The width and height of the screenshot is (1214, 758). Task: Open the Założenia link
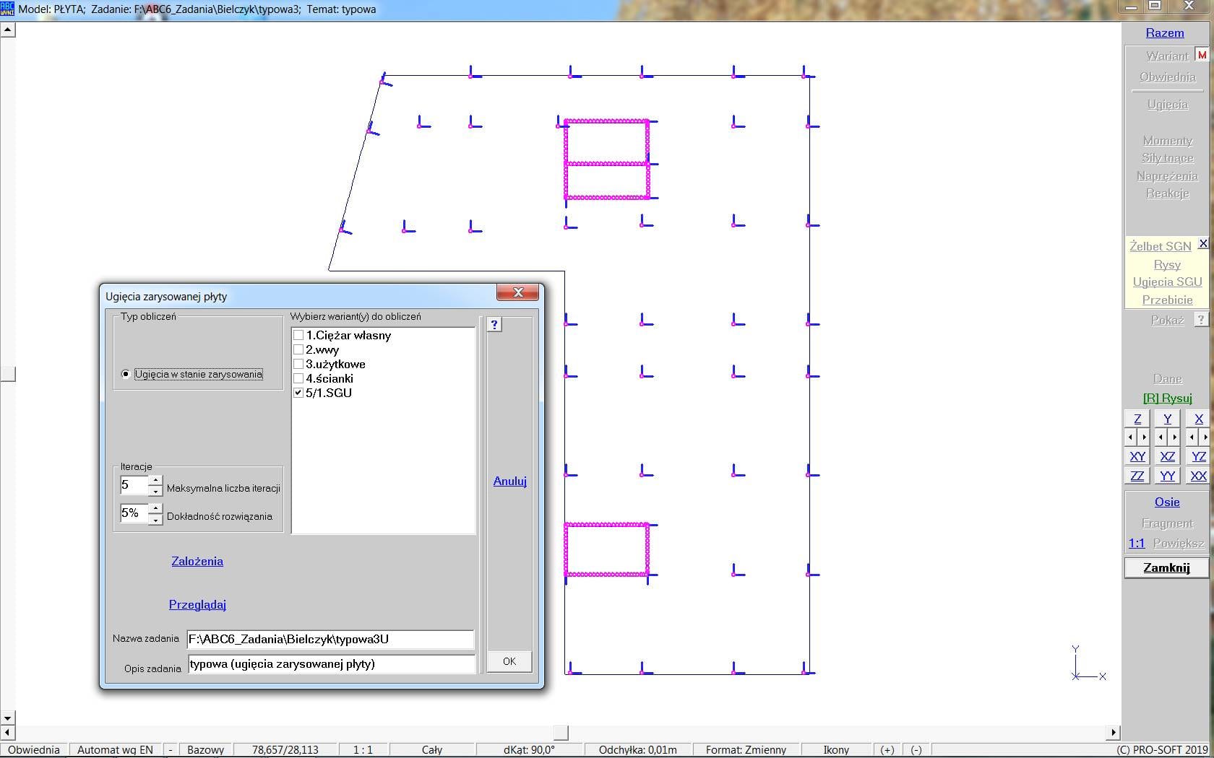[197, 562]
